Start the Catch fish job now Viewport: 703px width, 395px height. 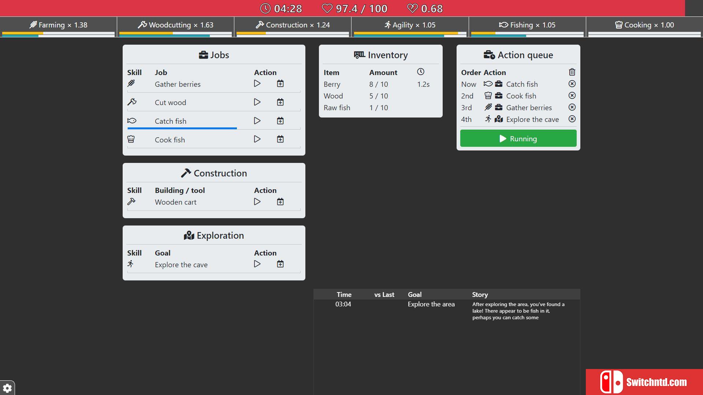(257, 121)
